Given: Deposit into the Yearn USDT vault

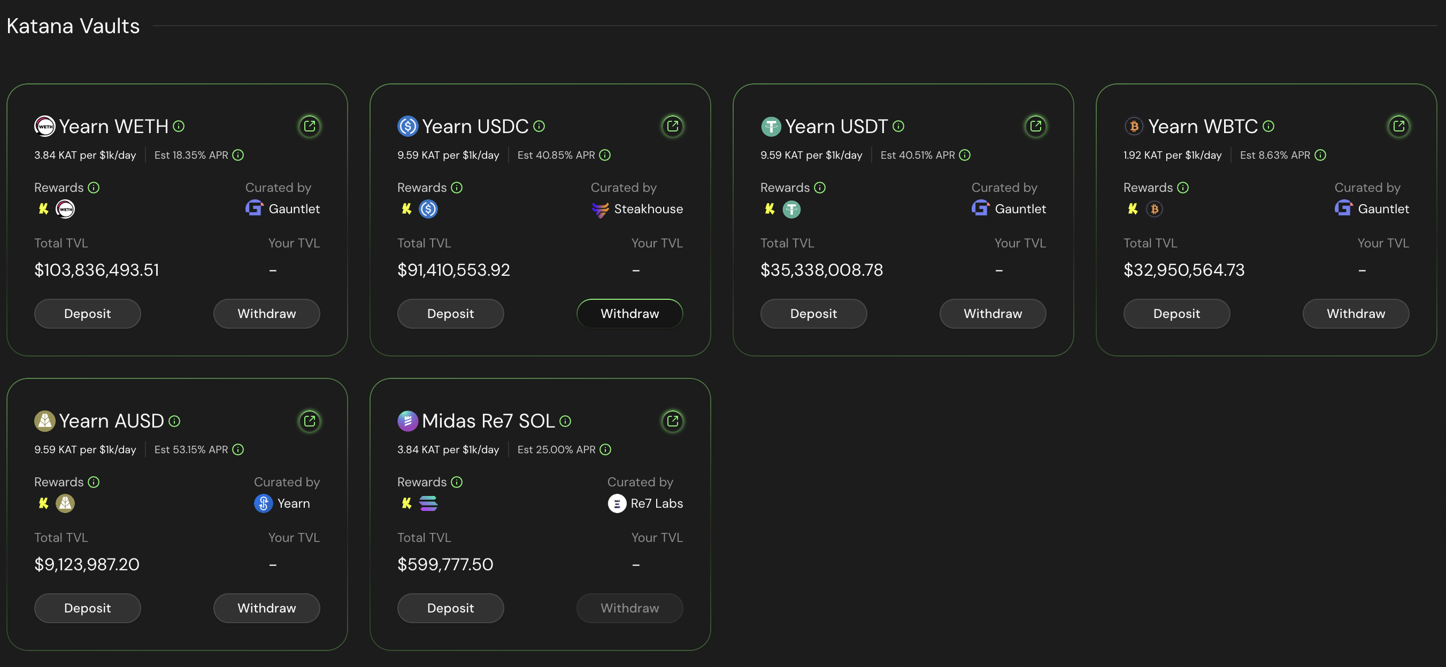Looking at the screenshot, I should [813, 314].
